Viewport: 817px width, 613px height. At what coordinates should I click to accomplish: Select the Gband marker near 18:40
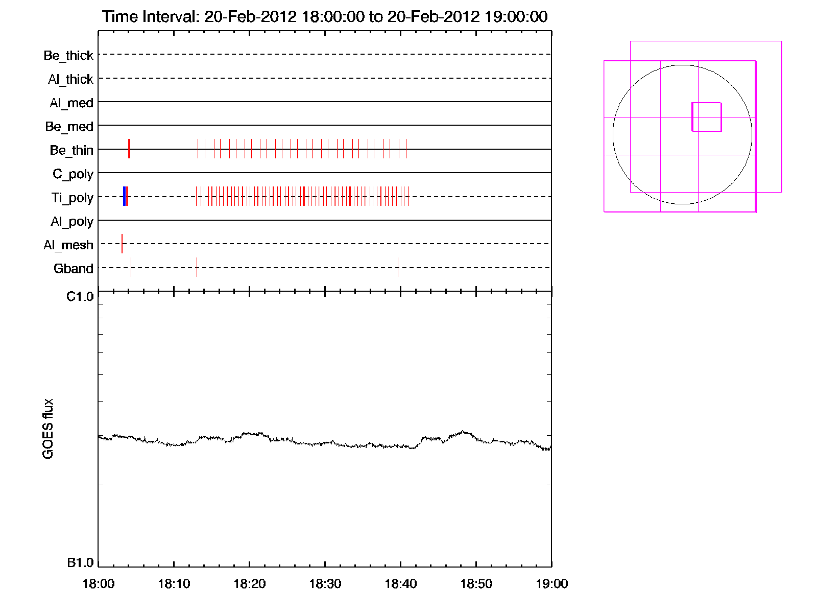pyautogui.click(x=398, y=267)
